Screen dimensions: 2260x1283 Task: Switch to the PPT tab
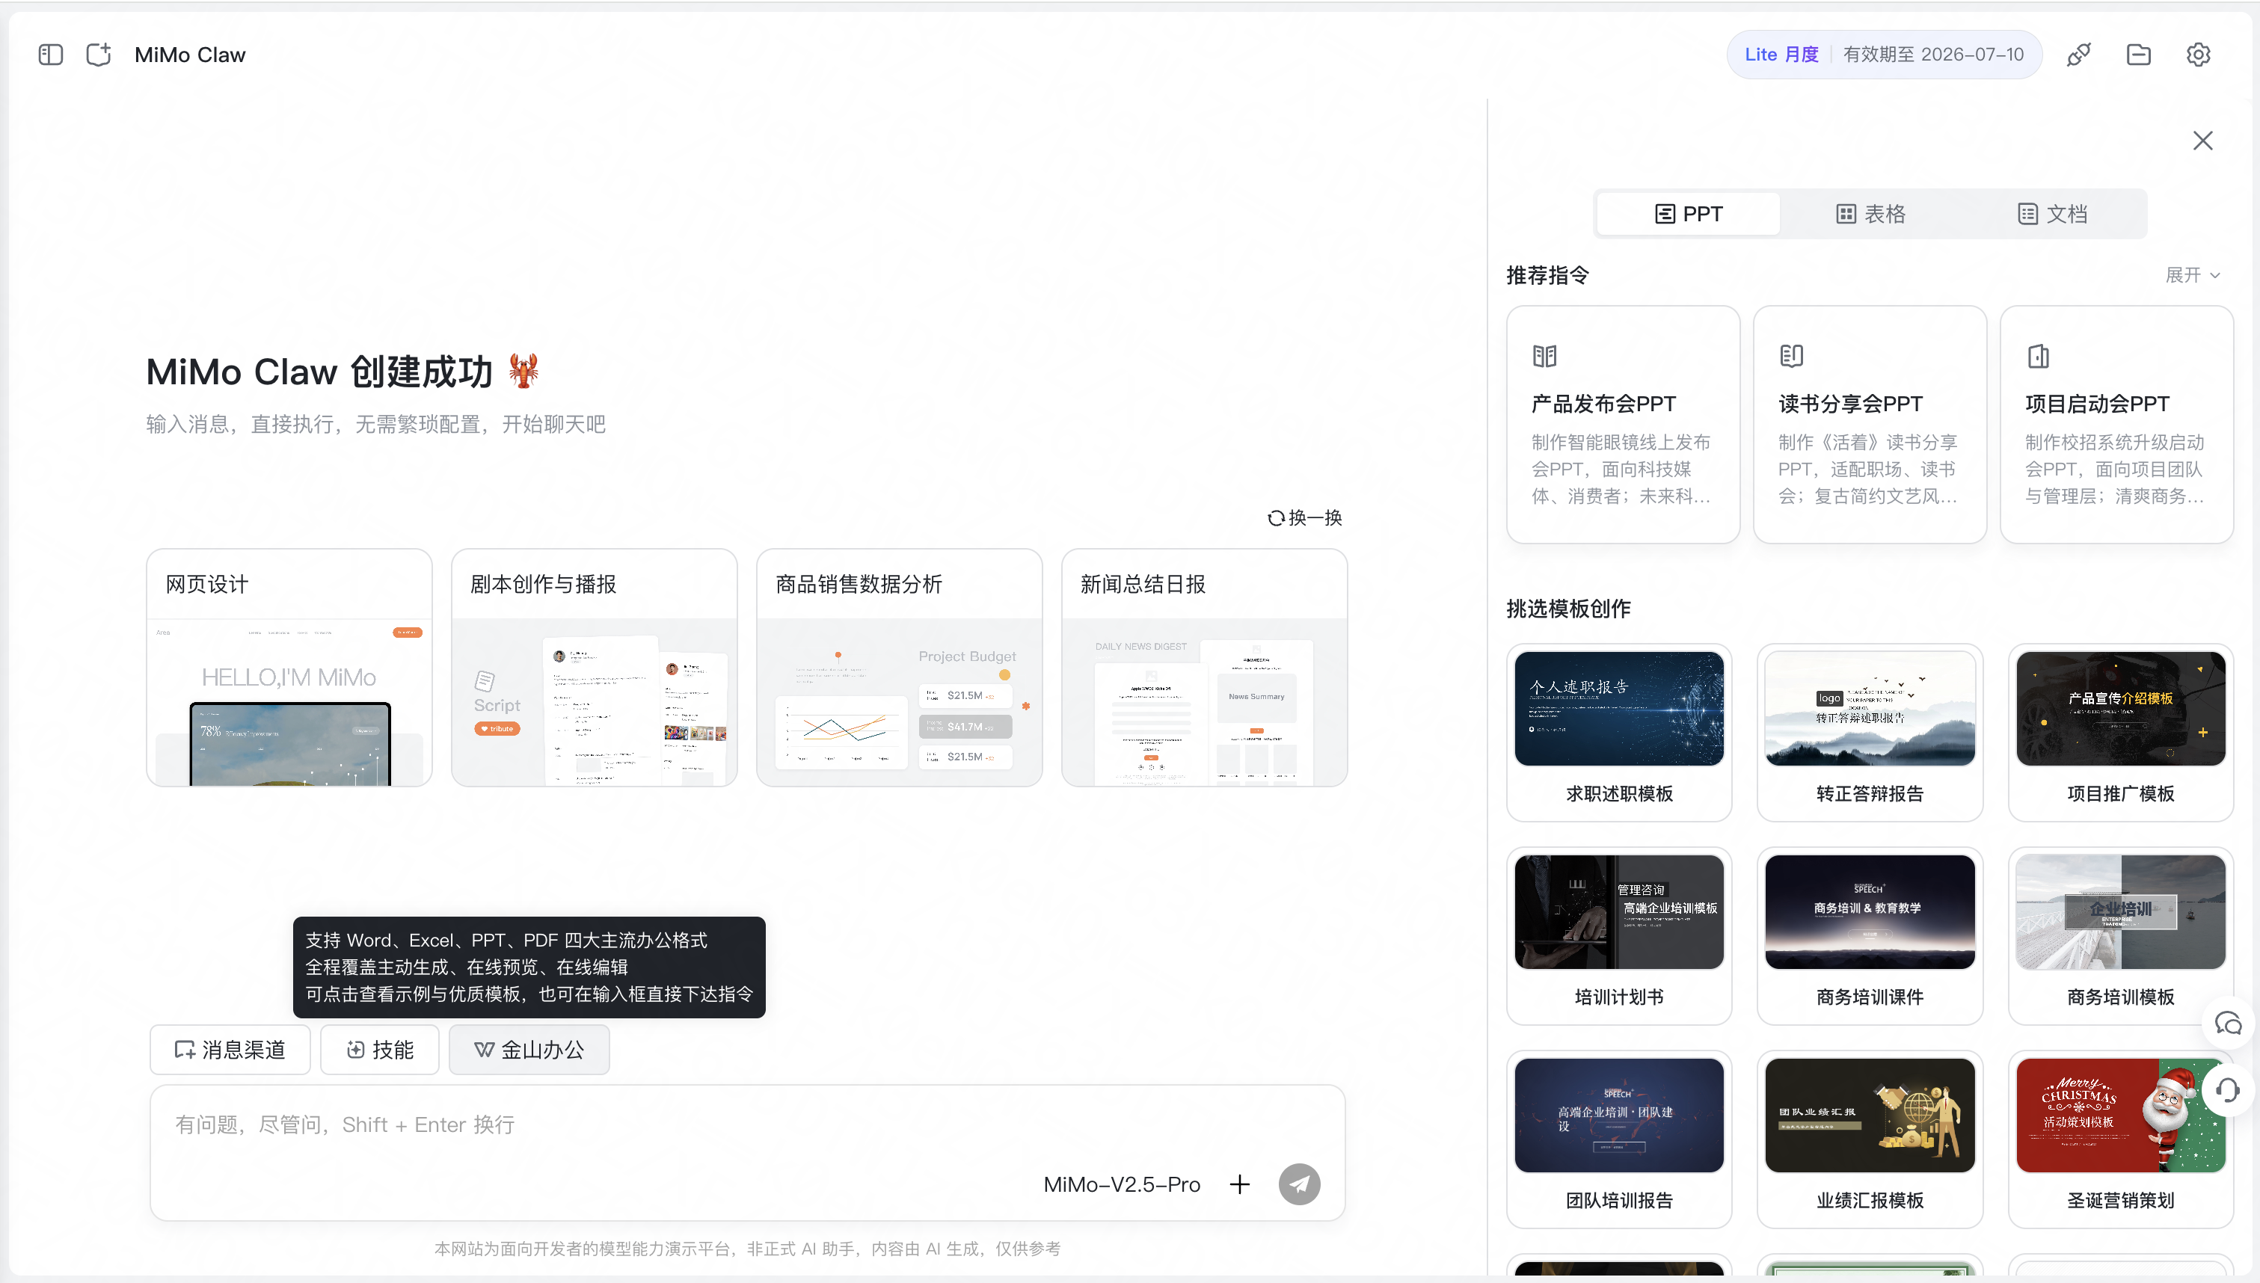[1688, 214]
